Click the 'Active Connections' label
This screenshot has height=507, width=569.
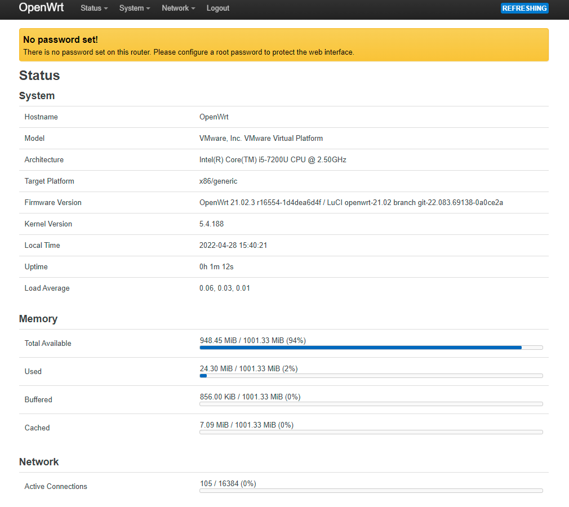point(56,486)
